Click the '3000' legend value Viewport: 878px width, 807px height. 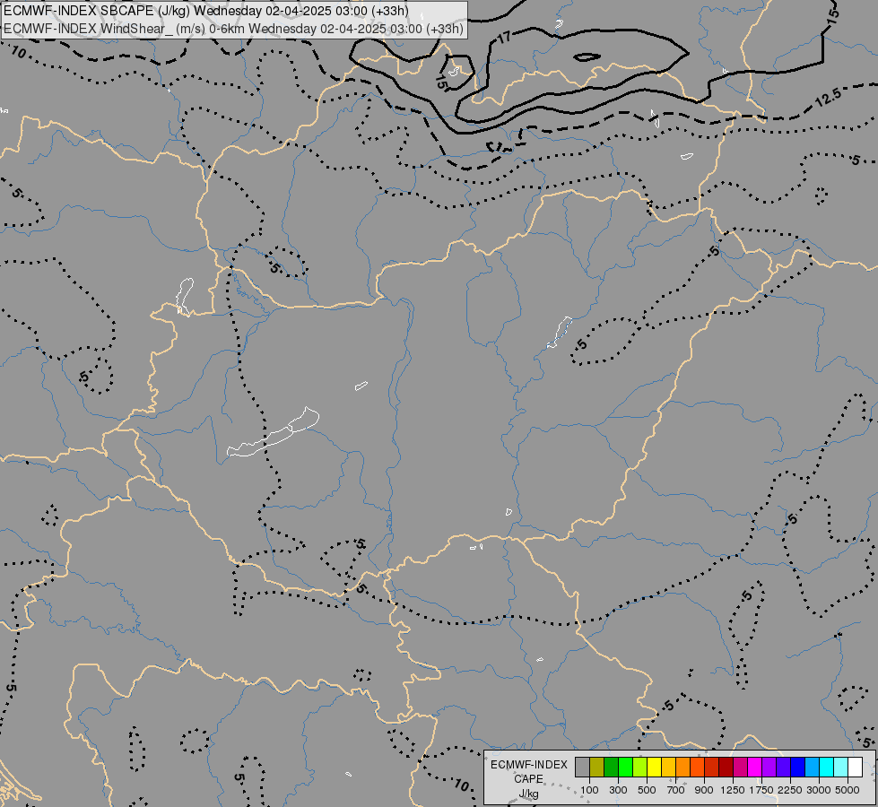point(818,790)
